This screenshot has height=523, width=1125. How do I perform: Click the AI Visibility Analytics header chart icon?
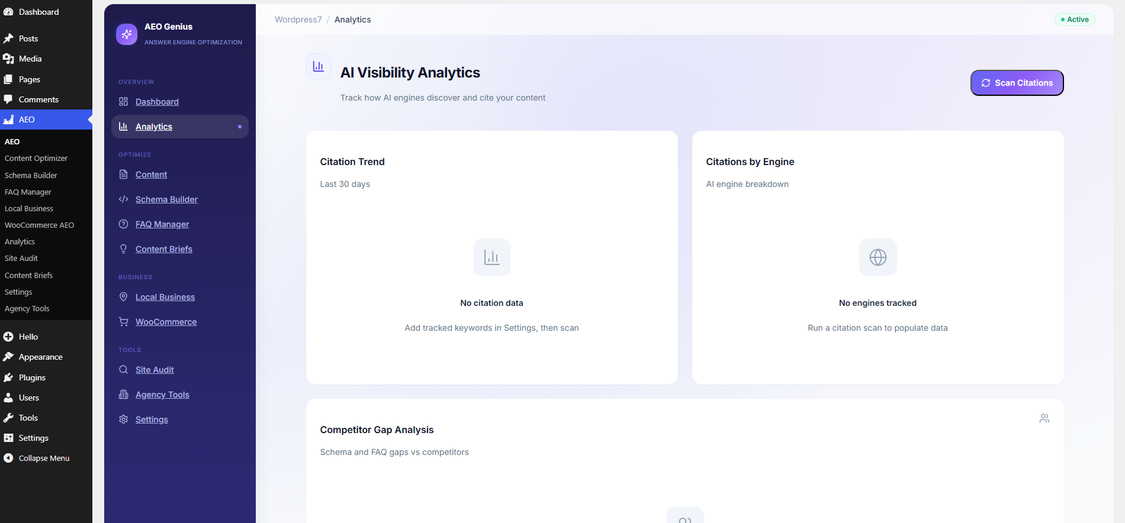(x=319, y=66)
